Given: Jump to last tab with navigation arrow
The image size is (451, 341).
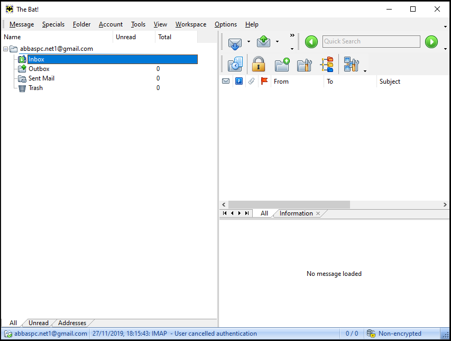Looking at the screenshot, I should tap(247, 213).
